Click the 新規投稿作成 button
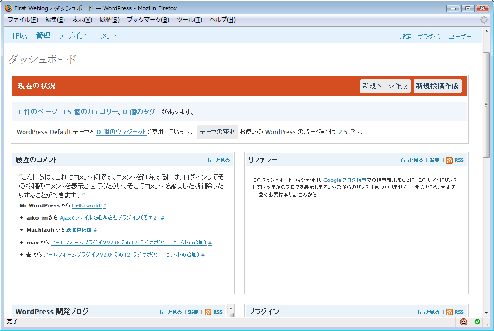Viewport: 494px width, 331px height. pyautogui.click(x=437, y=86)
